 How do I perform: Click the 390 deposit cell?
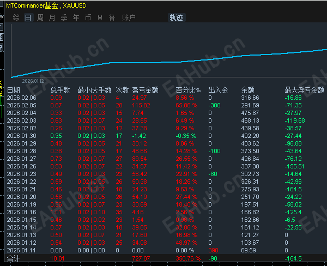[x=213, y=250]
